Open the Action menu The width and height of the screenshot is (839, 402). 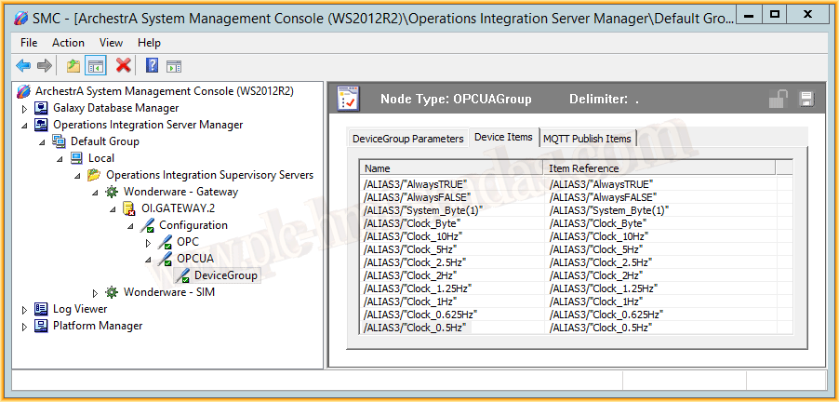tap(68, 43)
